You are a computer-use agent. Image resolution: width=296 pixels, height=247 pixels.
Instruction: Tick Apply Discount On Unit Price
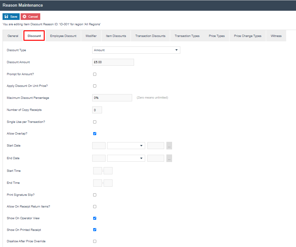[x=95, y=86]
